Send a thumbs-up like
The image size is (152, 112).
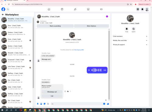[108, 104]
